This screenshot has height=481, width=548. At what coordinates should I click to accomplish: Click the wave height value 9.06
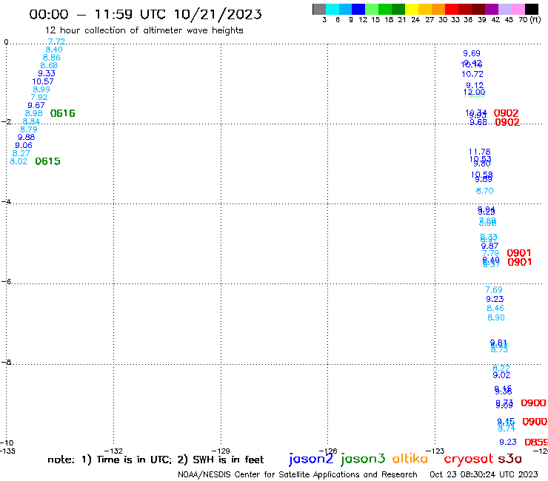coord(24,145)
